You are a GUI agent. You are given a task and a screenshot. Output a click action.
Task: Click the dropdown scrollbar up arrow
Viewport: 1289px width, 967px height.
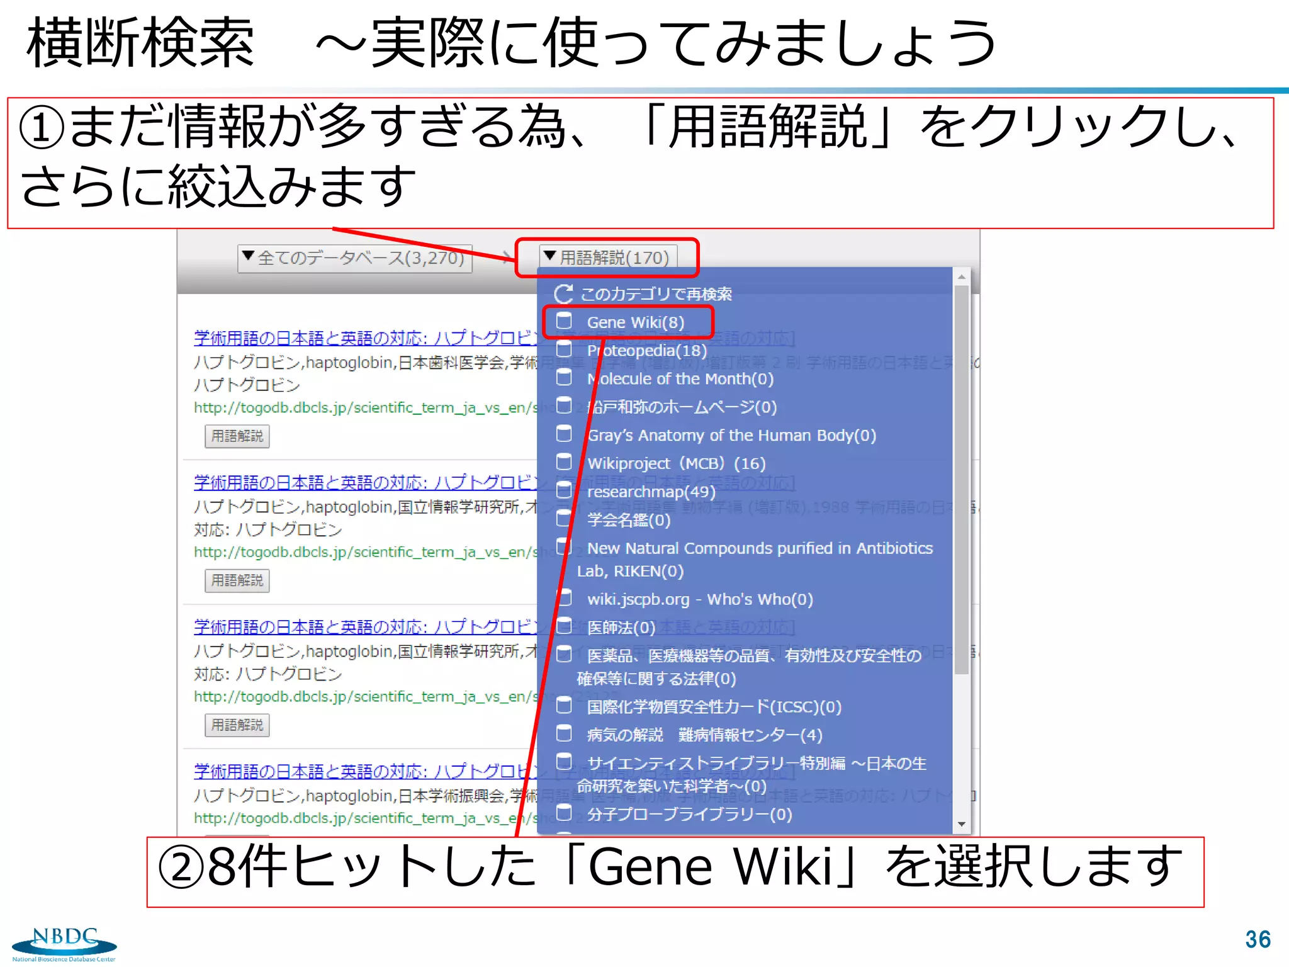[x=961, y=277]
